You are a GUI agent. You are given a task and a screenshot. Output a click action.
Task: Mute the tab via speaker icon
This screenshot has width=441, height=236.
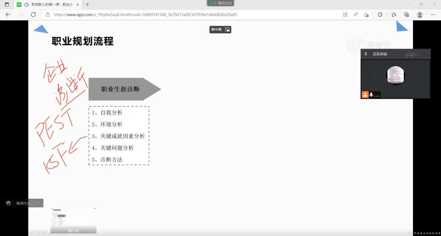tap(26, 4)
